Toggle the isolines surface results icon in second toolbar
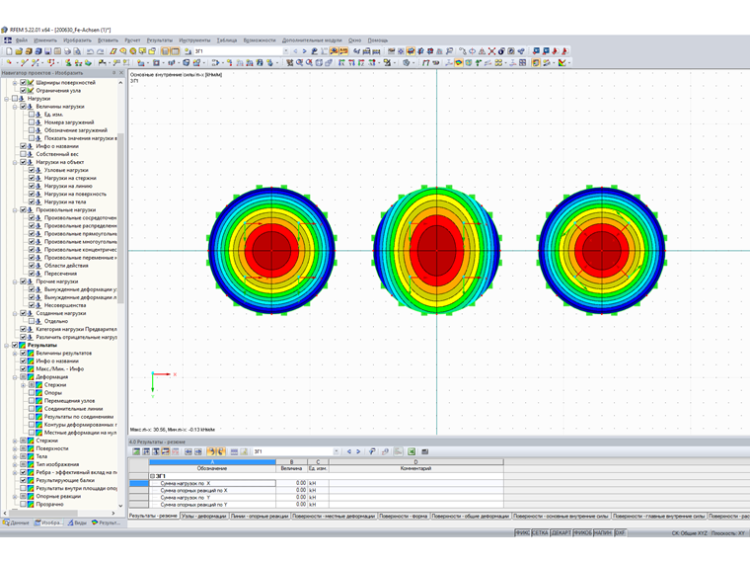The width and height of the screenshot is (750, 563). pos(459,62)
